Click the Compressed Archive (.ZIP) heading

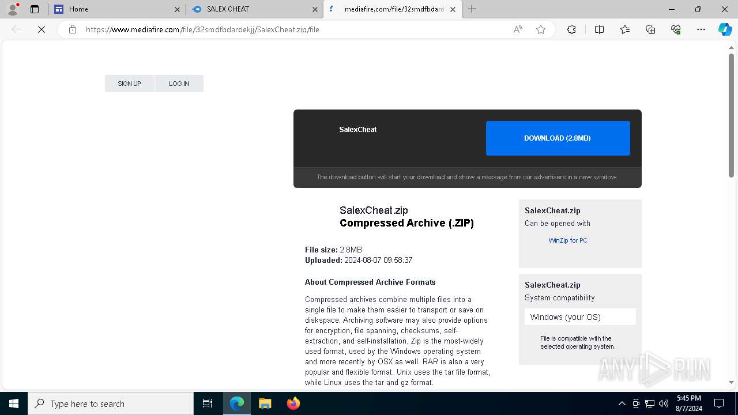tap(406, 223)
